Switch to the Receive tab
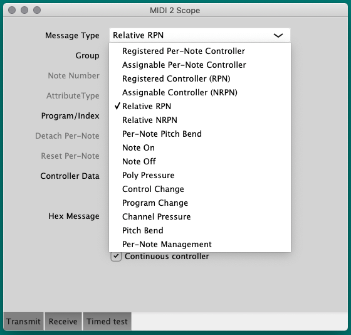Viewport: 351px width, 335px height. point(63,321)
